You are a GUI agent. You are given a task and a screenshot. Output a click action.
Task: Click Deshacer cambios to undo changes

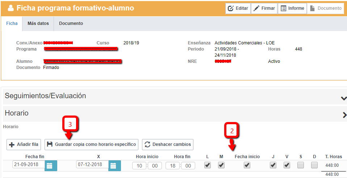click(168, 144)
